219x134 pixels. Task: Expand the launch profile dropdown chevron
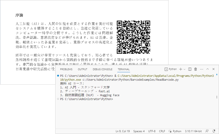click(185, 69)
